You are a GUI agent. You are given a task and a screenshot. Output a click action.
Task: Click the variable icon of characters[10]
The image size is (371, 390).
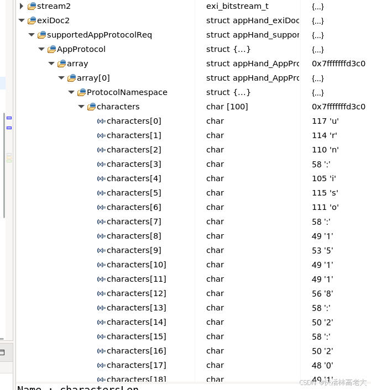coord(101,265)
